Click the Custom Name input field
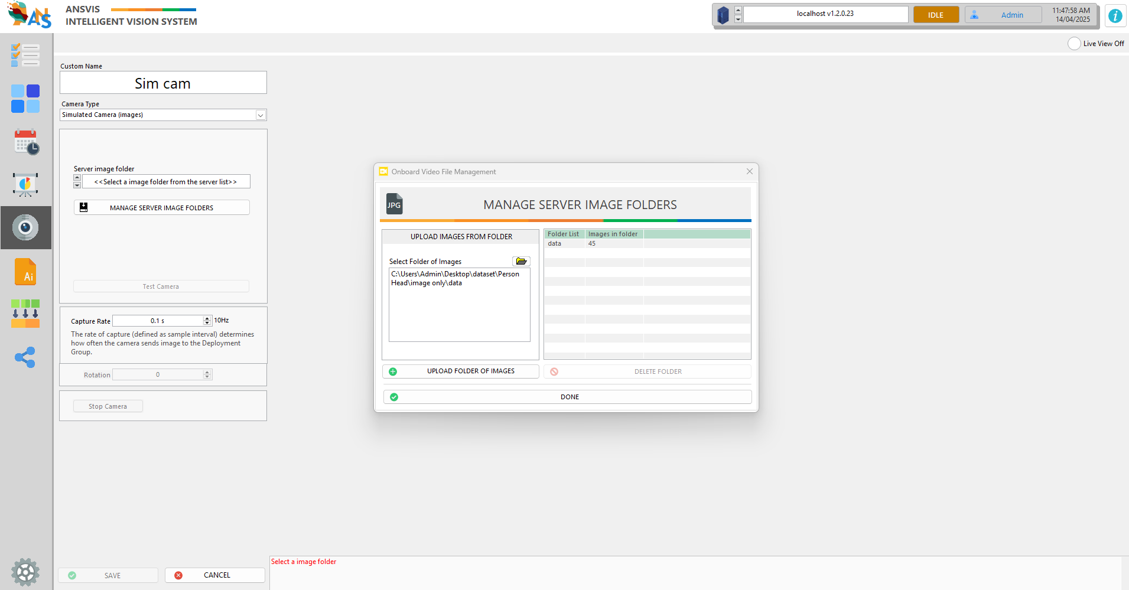Screen dimensions: 1129x590 tap(163, 83)
